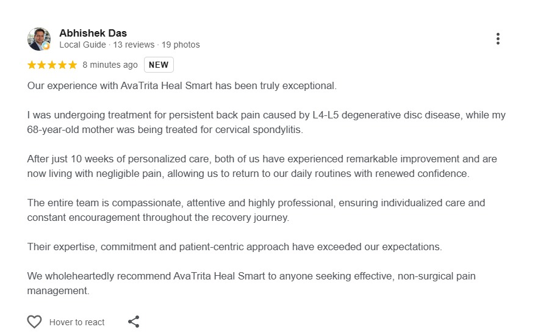Click the fifth gold rating star
This screenshot has width=557, height=335.
click(x=73, y=65)
